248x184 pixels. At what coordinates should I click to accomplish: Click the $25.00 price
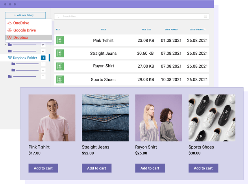[141, 153]
